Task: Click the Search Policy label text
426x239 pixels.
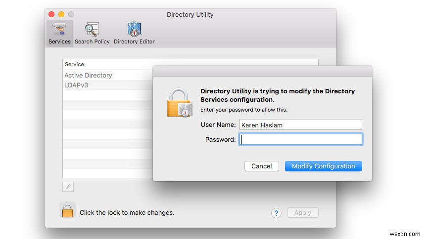Action: click(92, 41)
